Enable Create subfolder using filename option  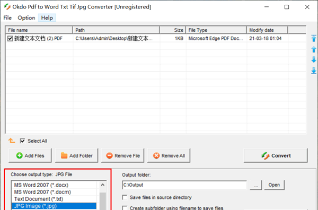(125, 208)
